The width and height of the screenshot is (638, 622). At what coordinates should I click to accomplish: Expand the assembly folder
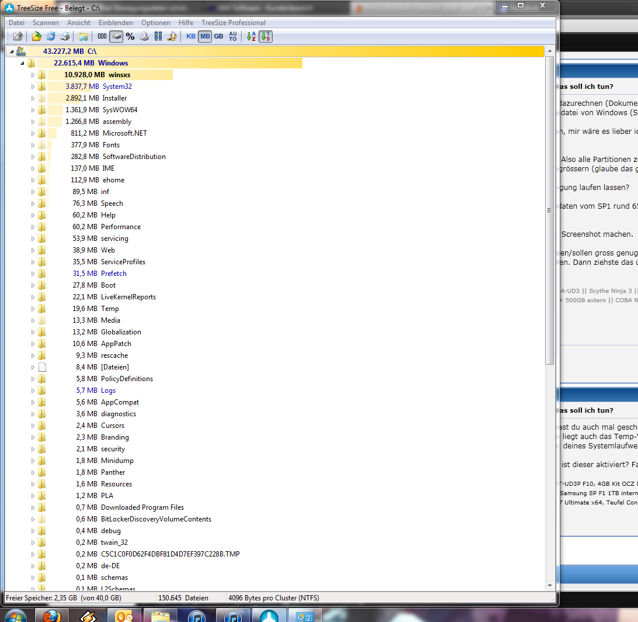click(x=33, y=122)
